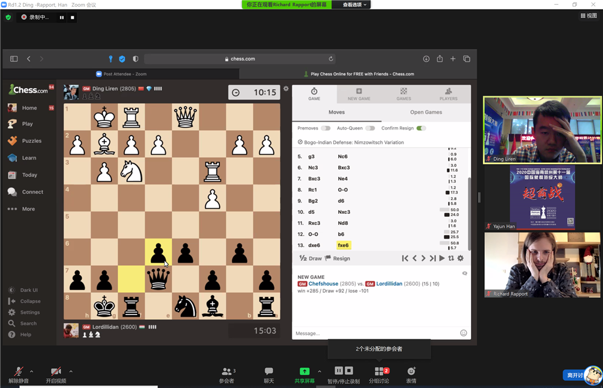Image resolution: width=603 pixels, height=388 pixels.
Task: Open the Home item in Chess.com sidebar
Action: pos(29,108)
